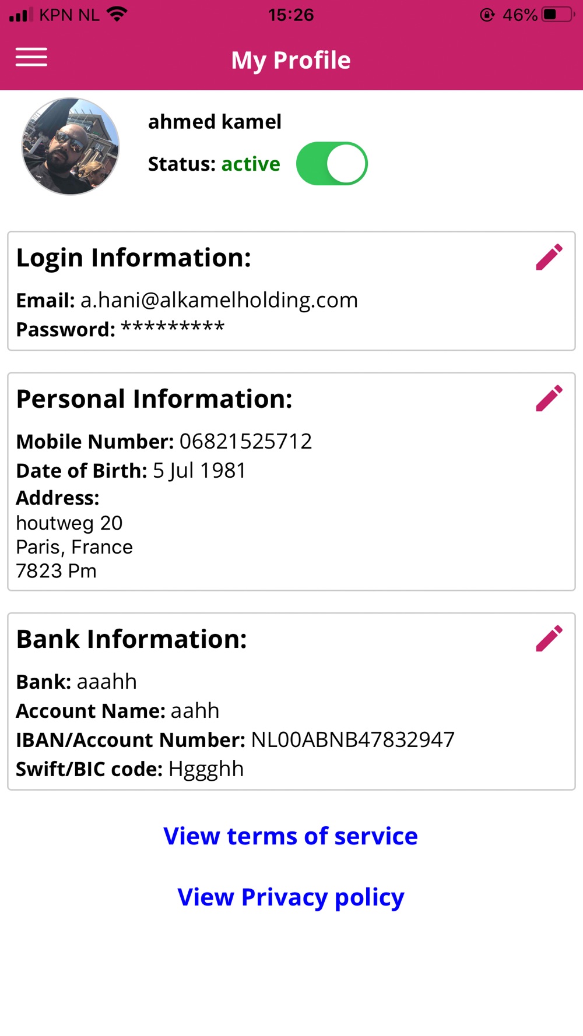Open View Privacy policy link

290,897
